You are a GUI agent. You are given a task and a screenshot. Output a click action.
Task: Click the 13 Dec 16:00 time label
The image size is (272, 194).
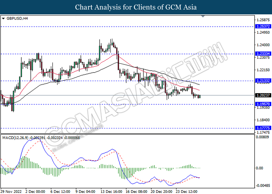112,191
